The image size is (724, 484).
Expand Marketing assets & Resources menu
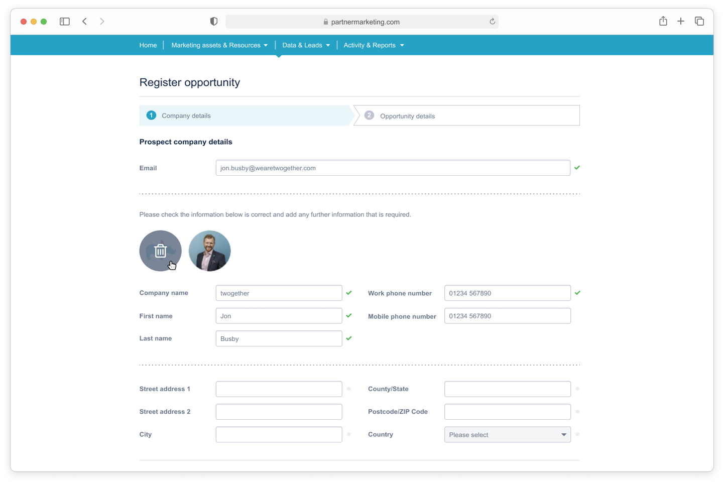[219, 45]
